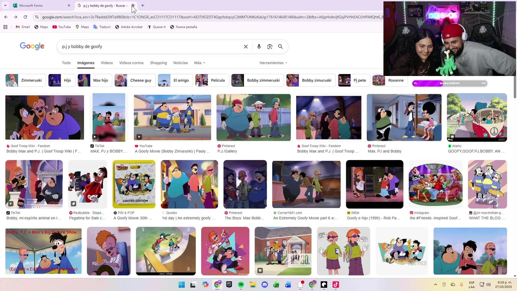Click the magnifying glass search button
Viewport: 517px width, 291px height.
tap(280, 46)
